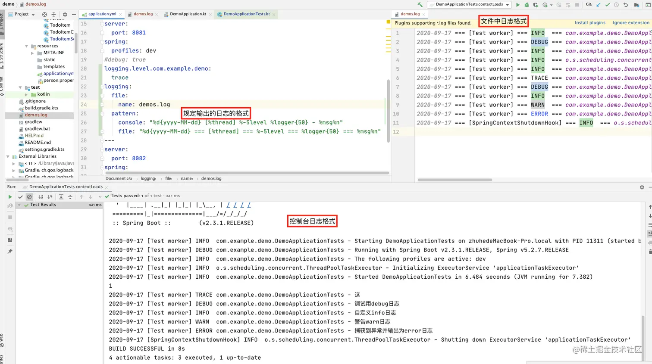This screenshot has width=652, height=364.
Task: Expand the kotlin folder under test
Action: pos(26,94)
